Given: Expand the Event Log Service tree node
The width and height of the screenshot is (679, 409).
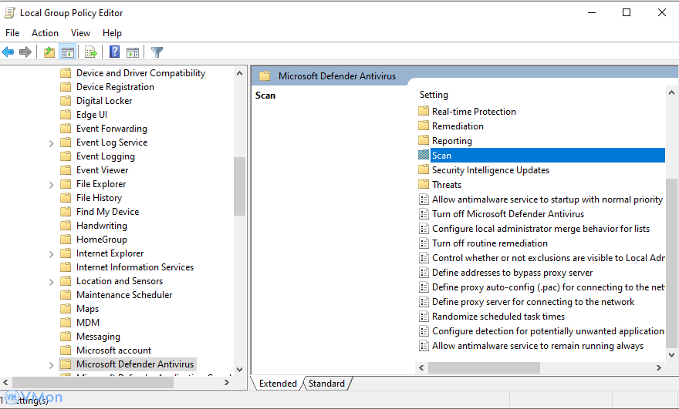Looking at the screenshot, I should tap(51, 142).
